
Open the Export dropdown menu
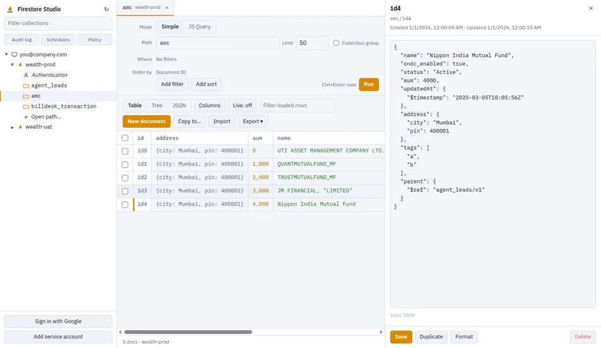253,121
